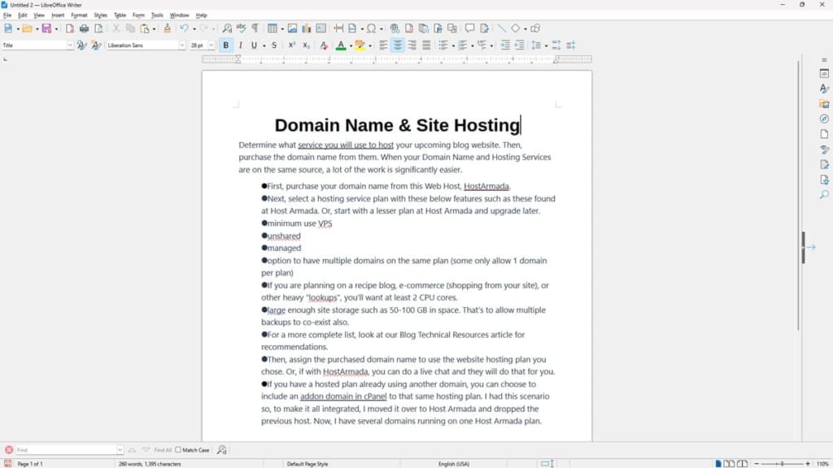Enable Match Case in the Find bar

(x=177, y=449)
